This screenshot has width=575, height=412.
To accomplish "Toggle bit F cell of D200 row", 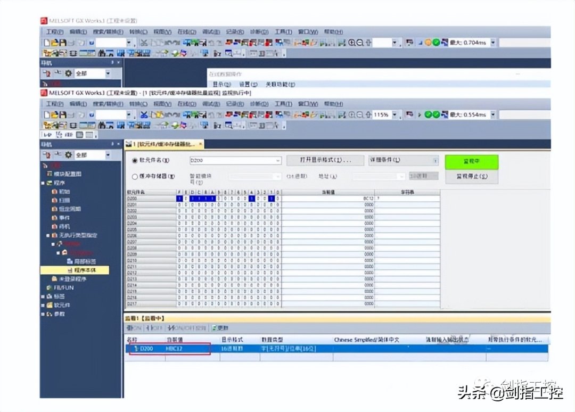I will coord(179,199).
